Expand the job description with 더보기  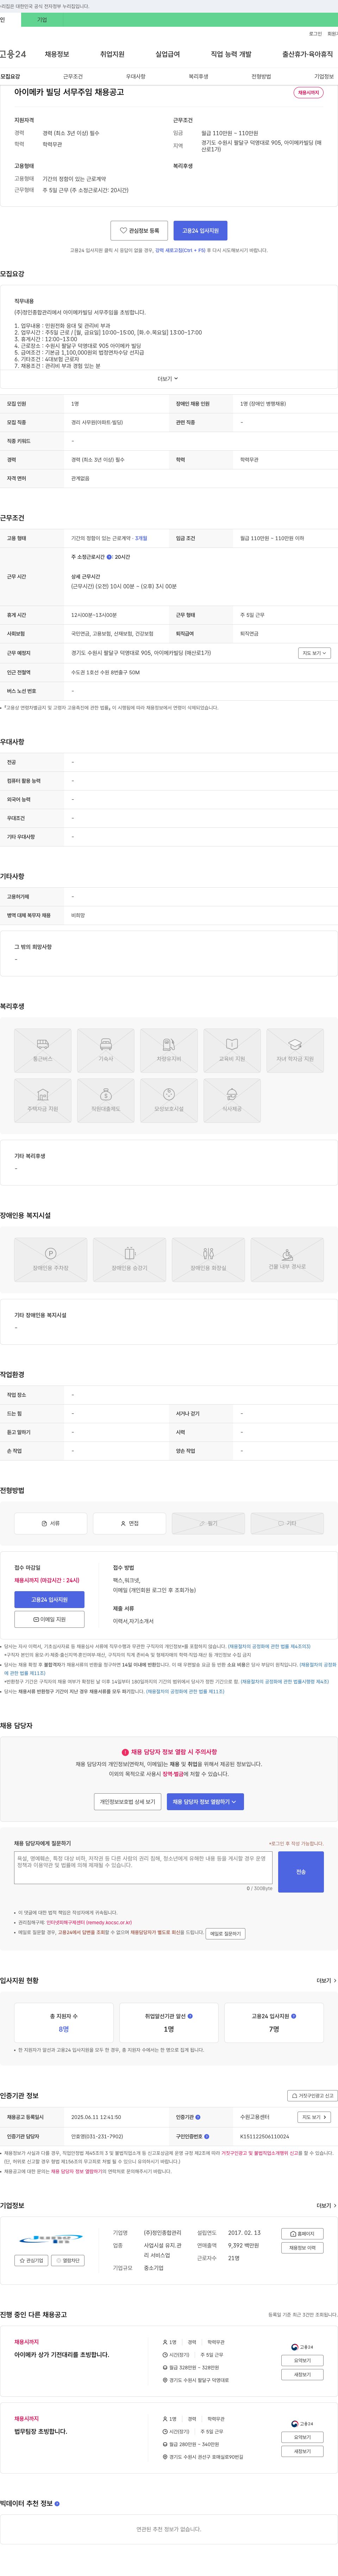point(168,379)
